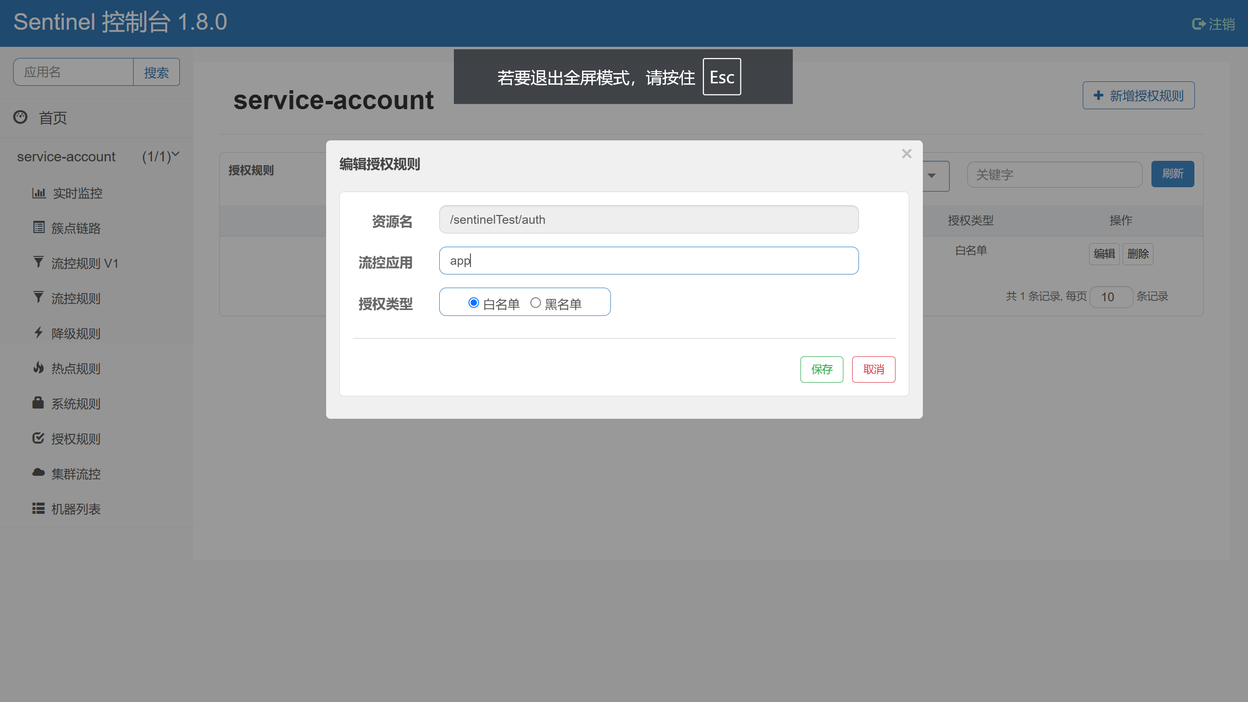Click the dashboard icon beside 首页
The image size is (1248, 702).
coord(20,117)
